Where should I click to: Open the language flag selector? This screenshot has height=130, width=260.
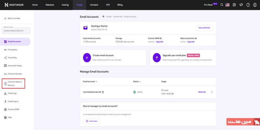click(x=227, y=5)
